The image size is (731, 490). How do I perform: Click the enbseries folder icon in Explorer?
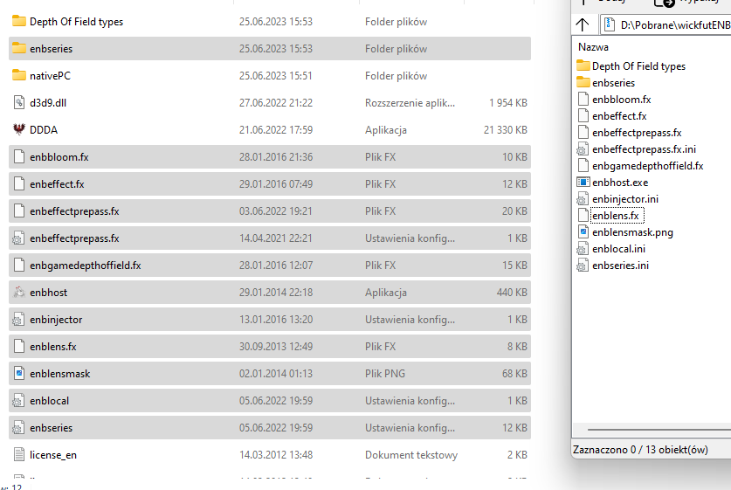[18, 48]
